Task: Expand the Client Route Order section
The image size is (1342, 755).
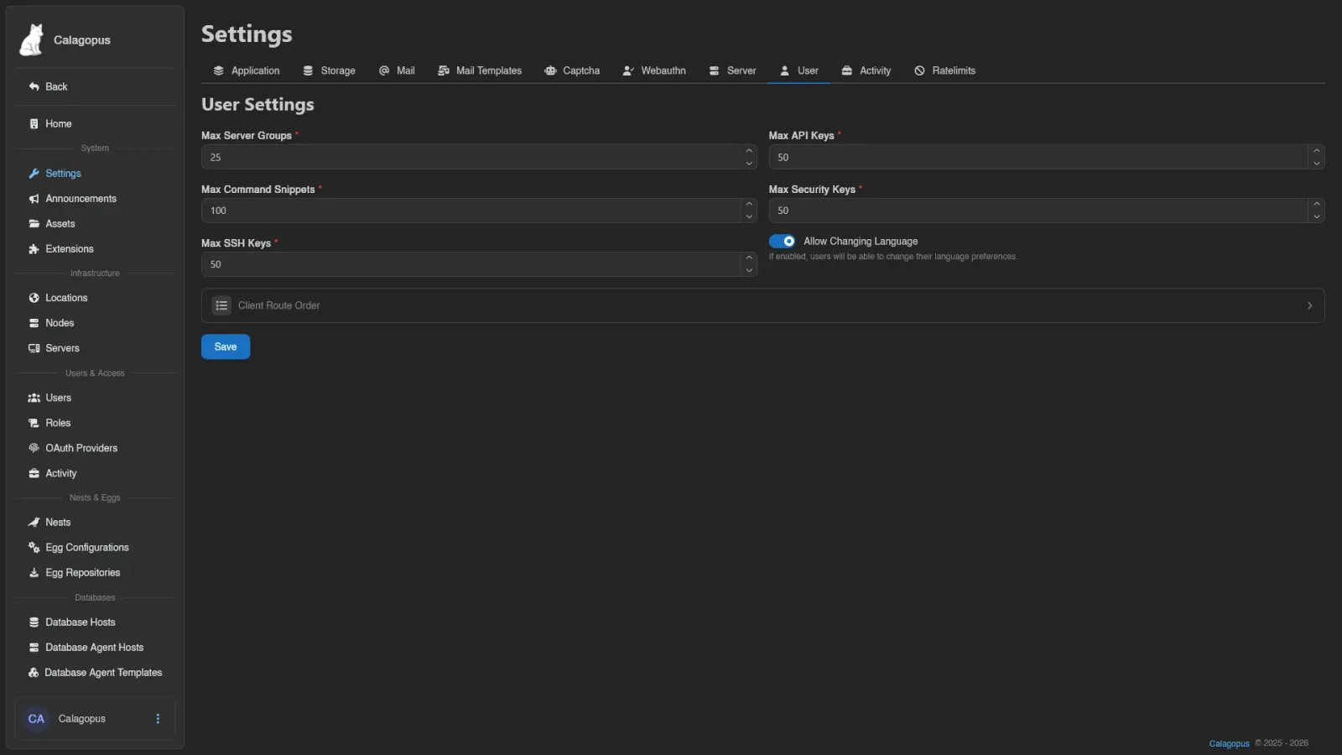Action: (762, 305)
